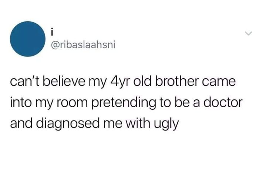The image size is (259, 181).
Task: Click the word "and" starting the third line
Action: 21,124
